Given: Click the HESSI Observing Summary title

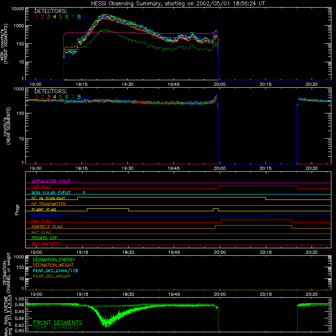Looking at the screenshot, I should [178, 4].
